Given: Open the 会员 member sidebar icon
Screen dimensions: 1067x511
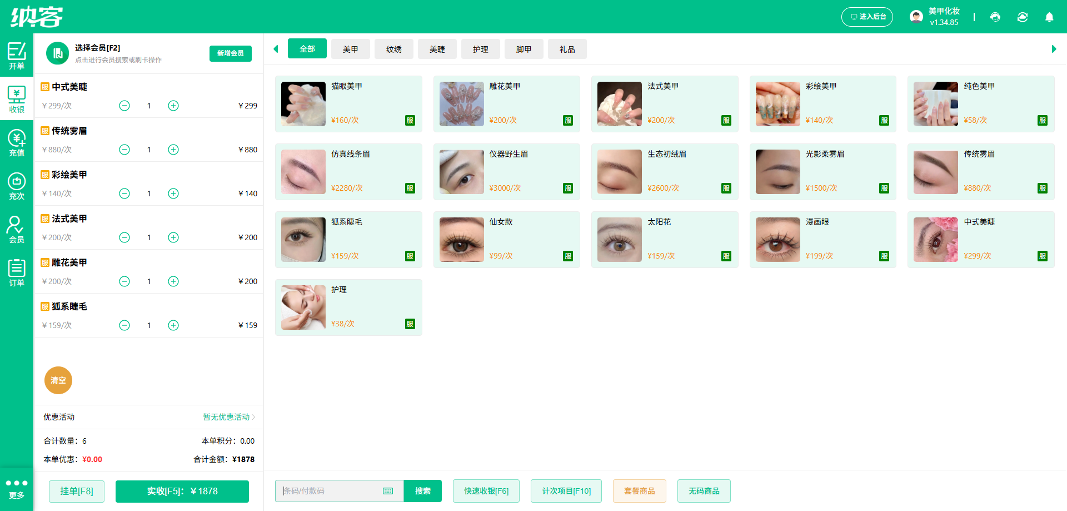Looking at the screenshot, I should tap(17, 229).
